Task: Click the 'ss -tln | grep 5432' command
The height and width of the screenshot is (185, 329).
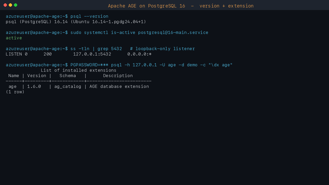Action: tap(96, 49)
